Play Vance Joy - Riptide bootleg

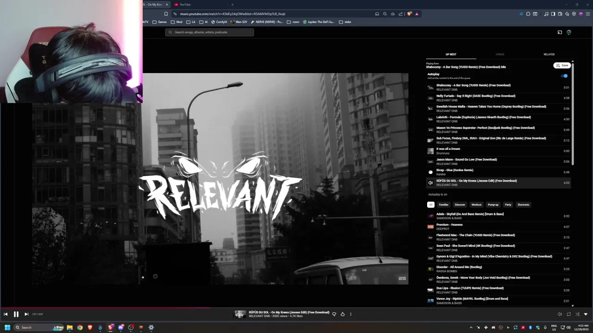coord(498,301)
